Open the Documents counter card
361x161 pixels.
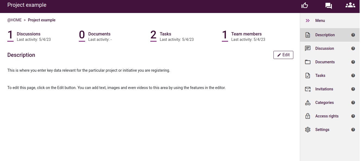95,36
